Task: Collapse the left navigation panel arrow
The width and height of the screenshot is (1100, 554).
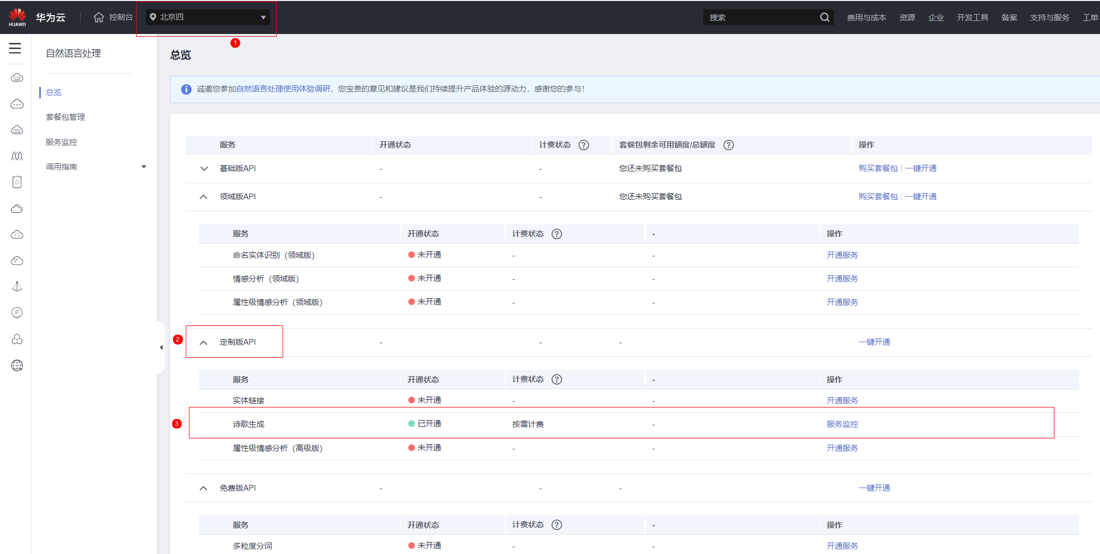Action: click(x=161, y=347)
